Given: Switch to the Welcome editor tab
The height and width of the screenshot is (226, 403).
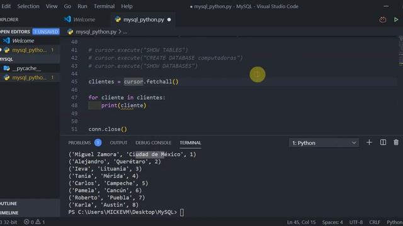Looking at the screenshot, I should click(84, 19).
